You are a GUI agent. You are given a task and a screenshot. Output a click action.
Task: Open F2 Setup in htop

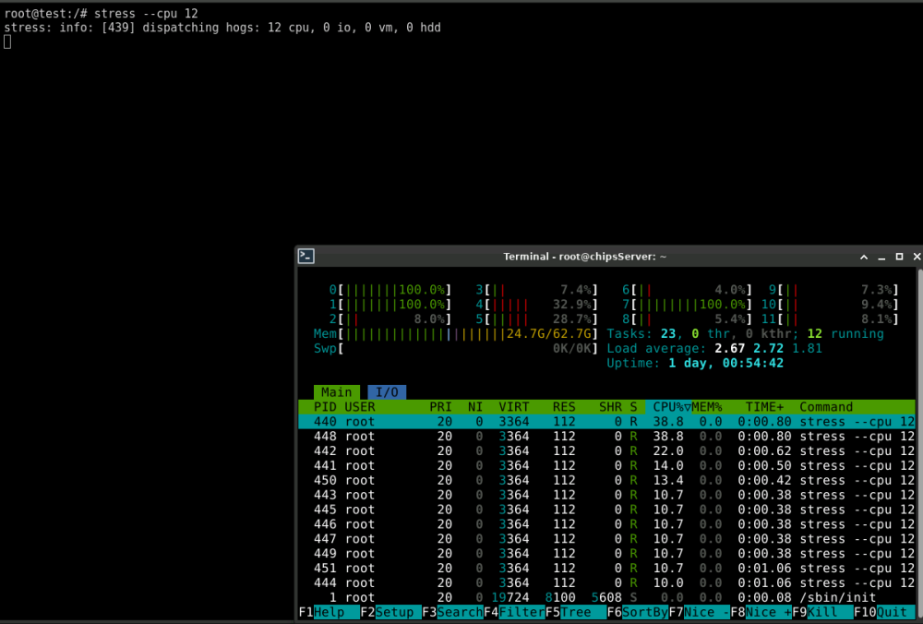click(390, 612)
